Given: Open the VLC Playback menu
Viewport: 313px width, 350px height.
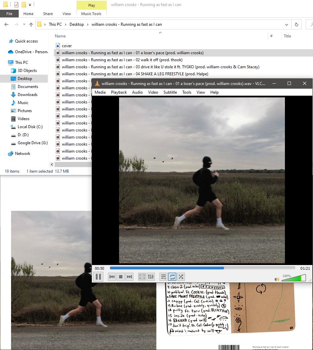Looking at the screenshot, I should [x=119, y=92].
